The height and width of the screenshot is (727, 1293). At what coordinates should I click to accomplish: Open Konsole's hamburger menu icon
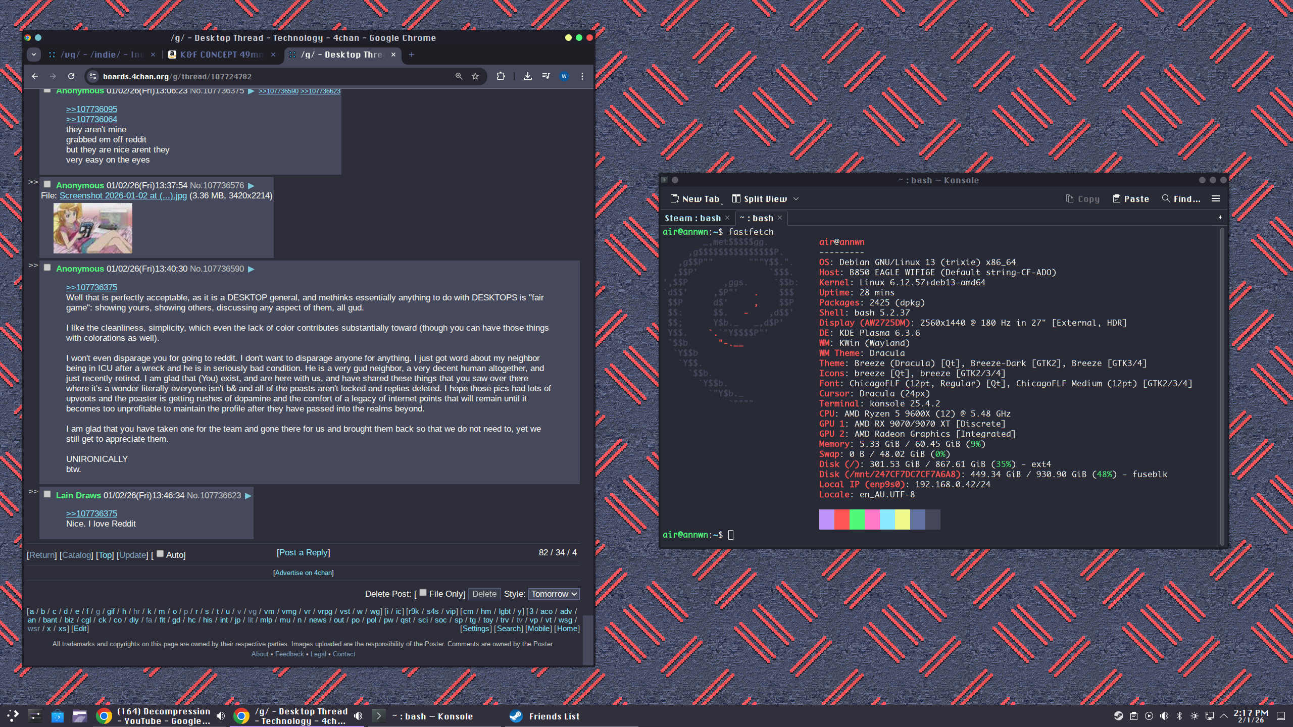(1216, 199)
